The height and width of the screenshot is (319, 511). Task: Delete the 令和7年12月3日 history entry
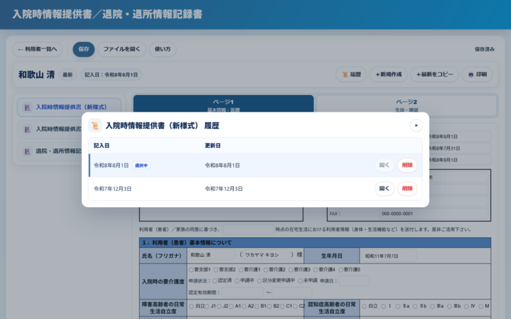407,189
